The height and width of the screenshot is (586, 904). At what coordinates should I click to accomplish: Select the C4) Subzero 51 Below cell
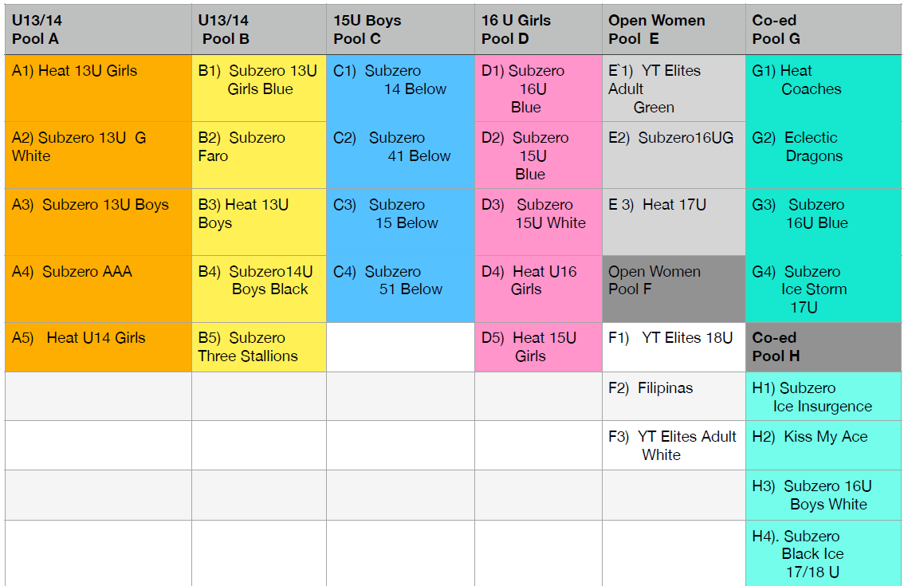400,289
